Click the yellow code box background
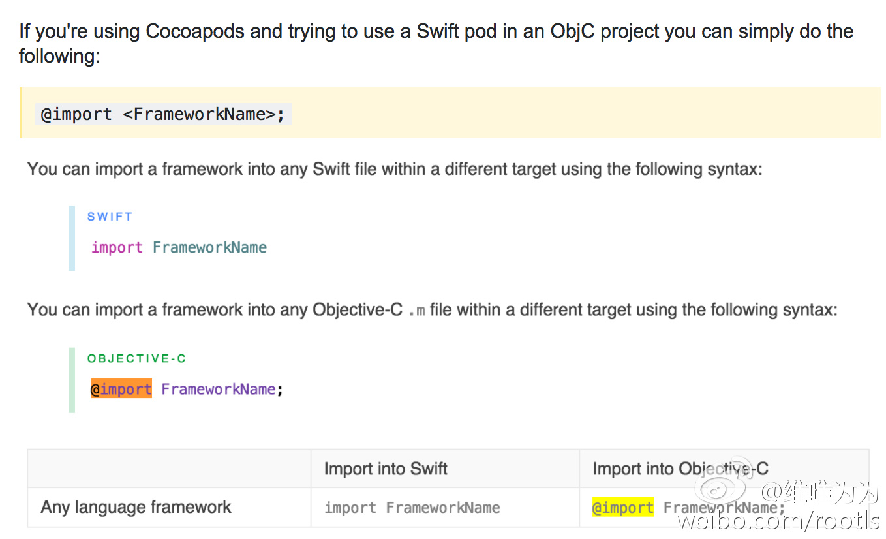Viewport: 886px width, 539px height. pyautogui.click(x=555, y=114)
